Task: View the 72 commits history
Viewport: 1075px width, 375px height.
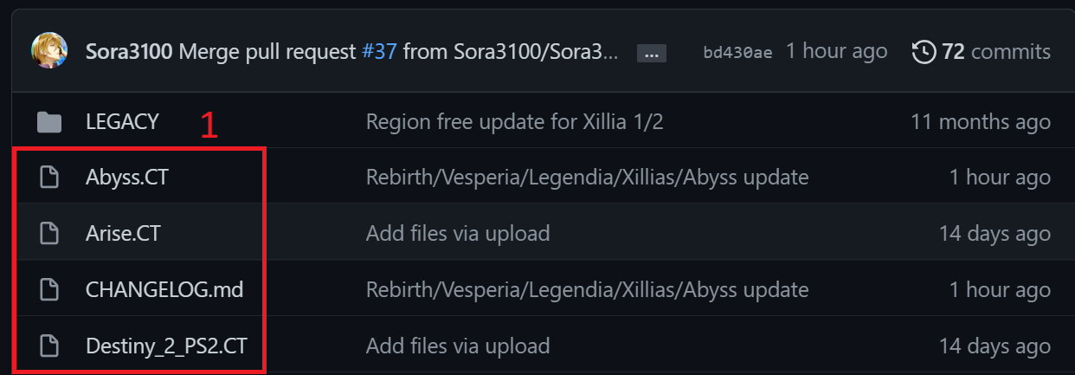Action: click(996, 52)
